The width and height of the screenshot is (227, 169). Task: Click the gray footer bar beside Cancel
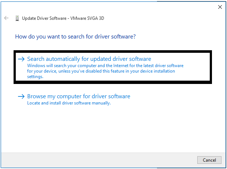point(98,160)
